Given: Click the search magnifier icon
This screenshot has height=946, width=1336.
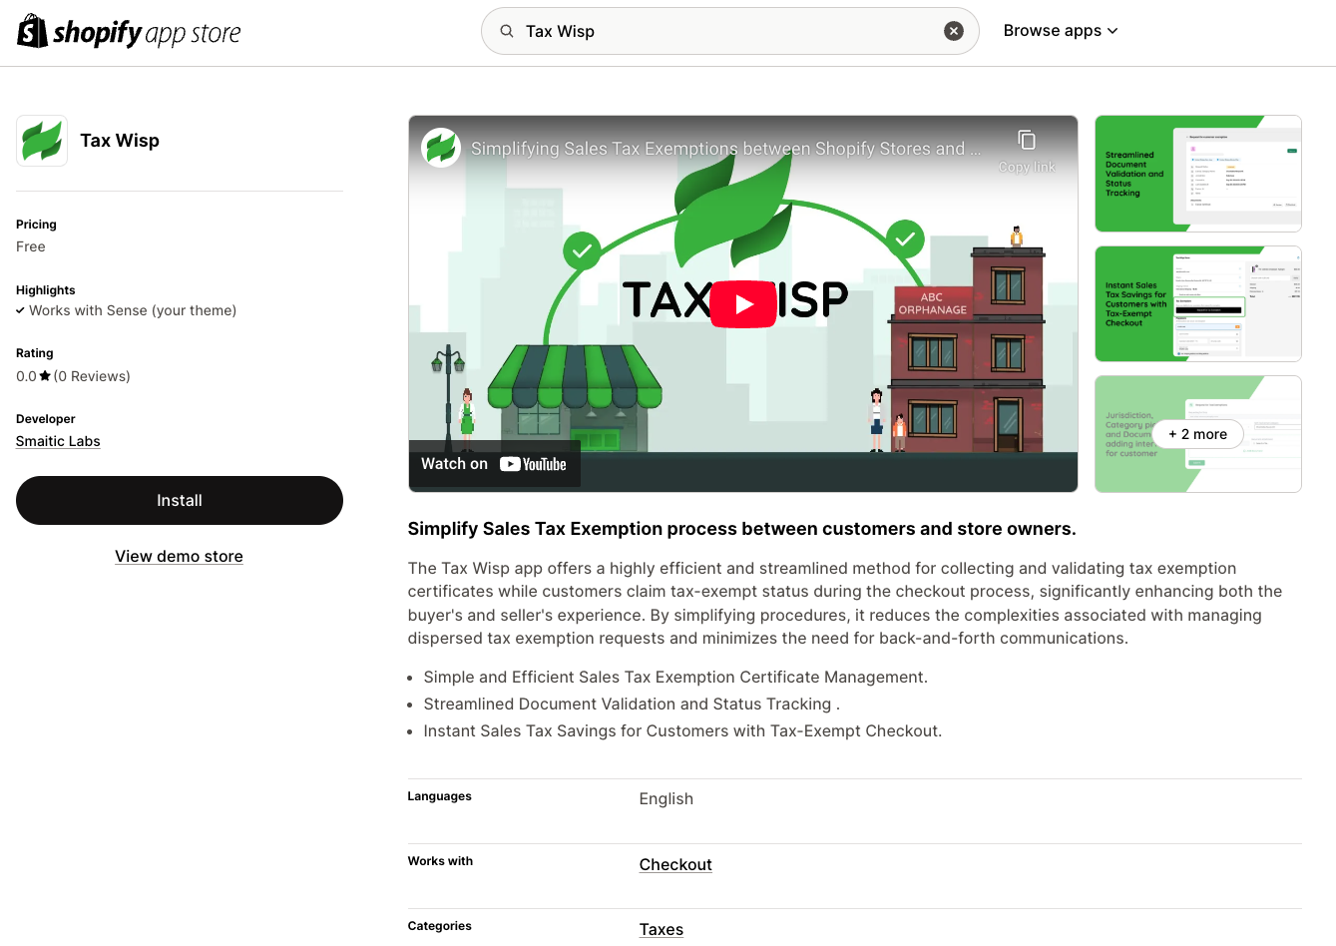Looking at the screenshot, I should point(507,31).
